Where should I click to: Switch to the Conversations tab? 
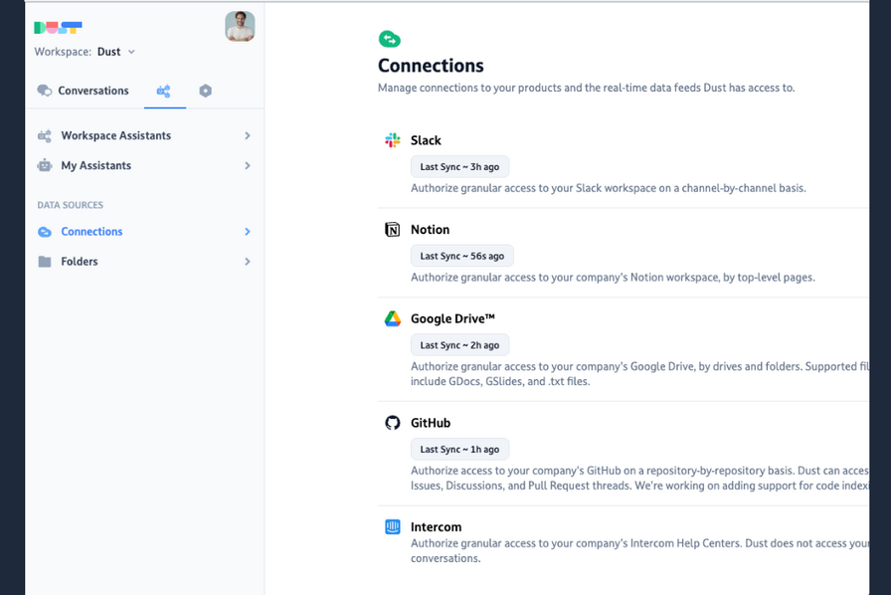coord(84,91)
